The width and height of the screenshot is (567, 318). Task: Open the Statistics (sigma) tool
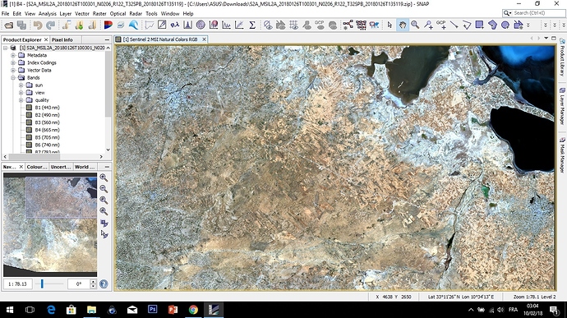pos(252,25)
